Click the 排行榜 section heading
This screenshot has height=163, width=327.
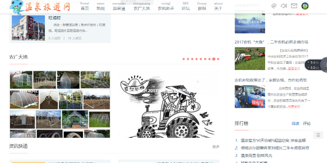tap(242, 123)
